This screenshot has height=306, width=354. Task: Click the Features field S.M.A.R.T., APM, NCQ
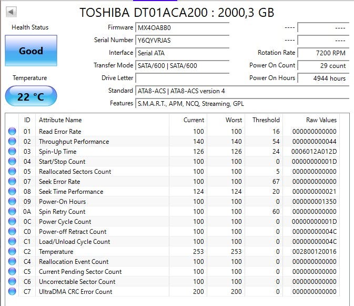242,104
